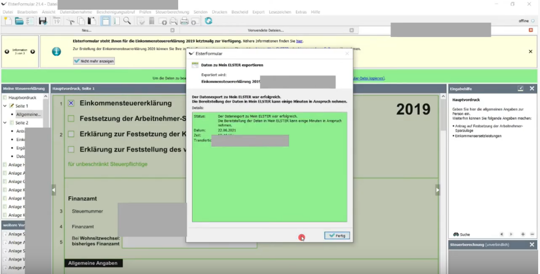Copy with the two-pages toolbar icon
540x274 pixels.
[81, 21]
